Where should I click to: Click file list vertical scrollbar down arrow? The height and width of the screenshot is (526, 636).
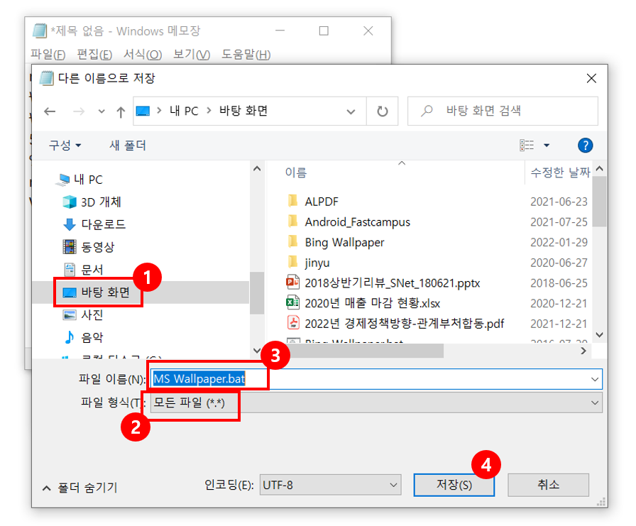coord(600,335)
